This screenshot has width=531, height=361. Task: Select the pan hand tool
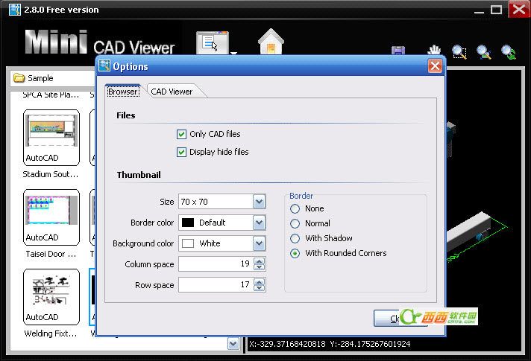tap(434, 50)
